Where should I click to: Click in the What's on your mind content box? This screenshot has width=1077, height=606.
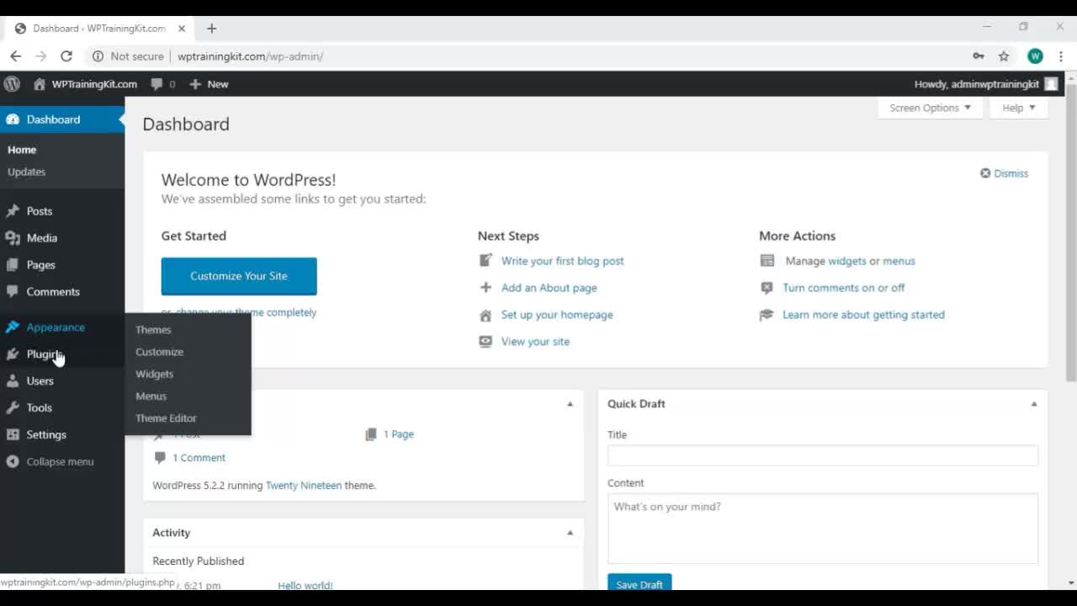click(823, 529)
